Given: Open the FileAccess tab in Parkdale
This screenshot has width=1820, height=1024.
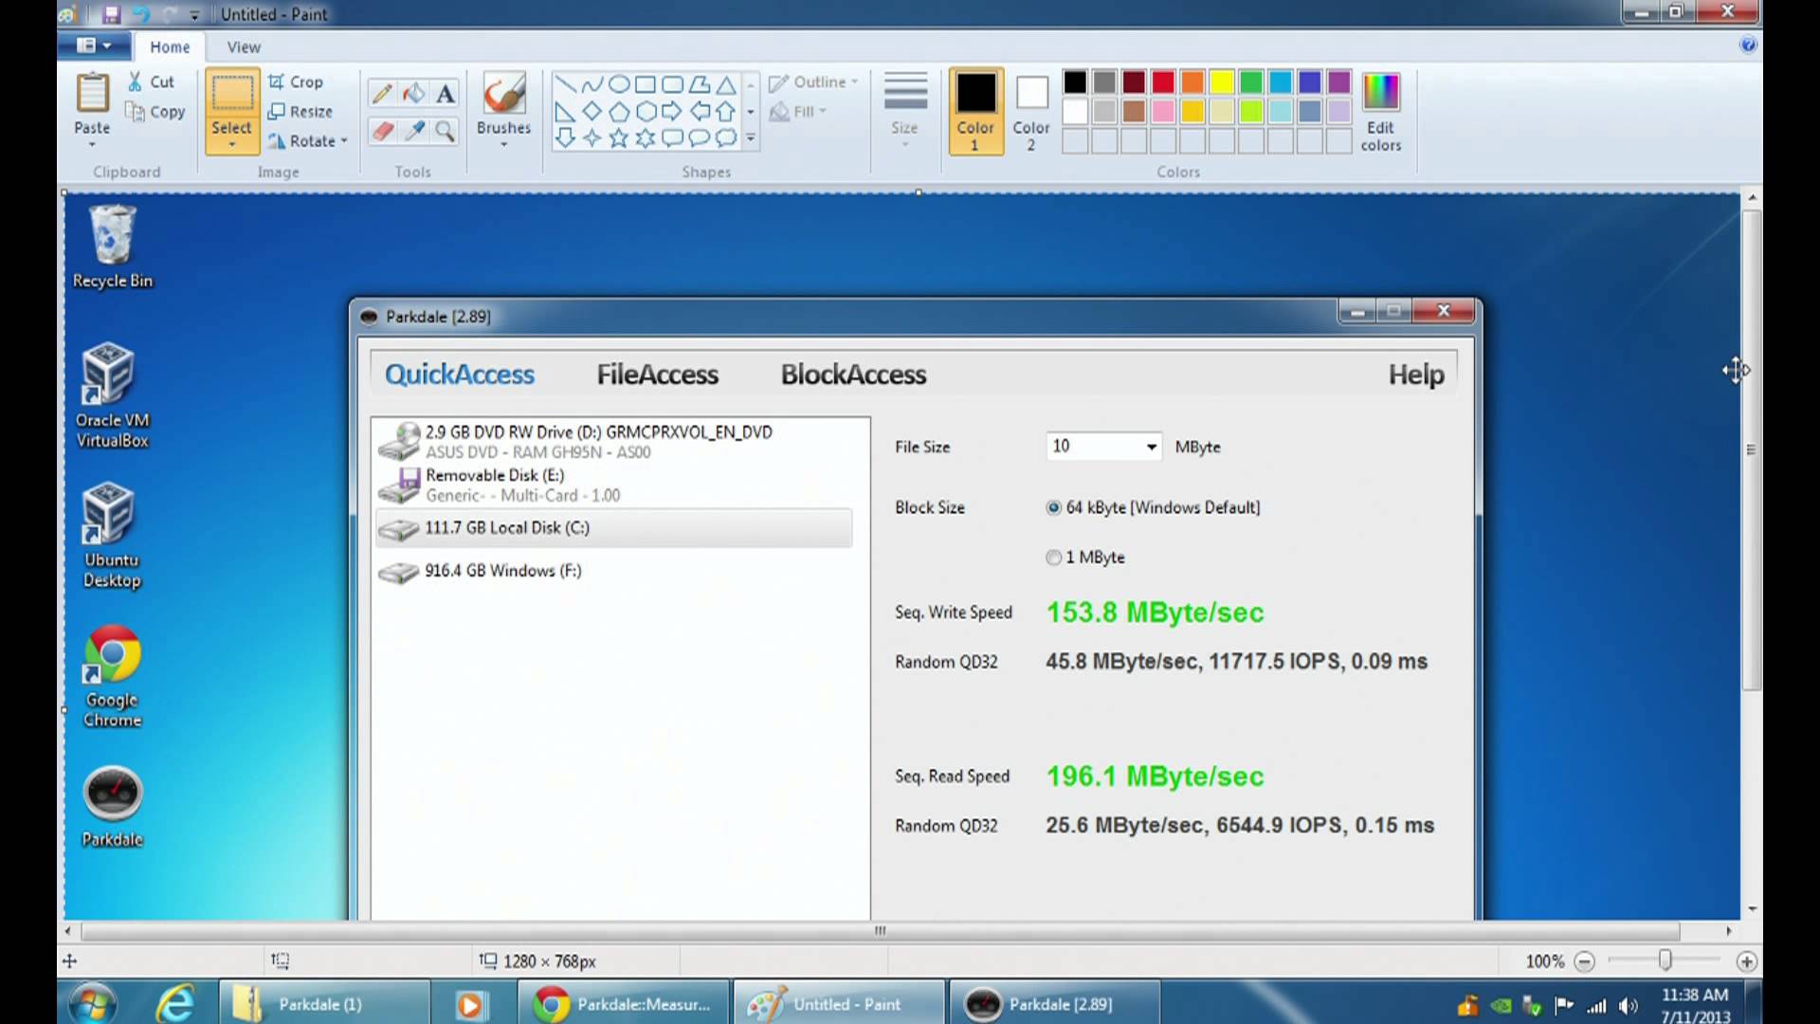Looking at the screenshot, I should (657, 375).
